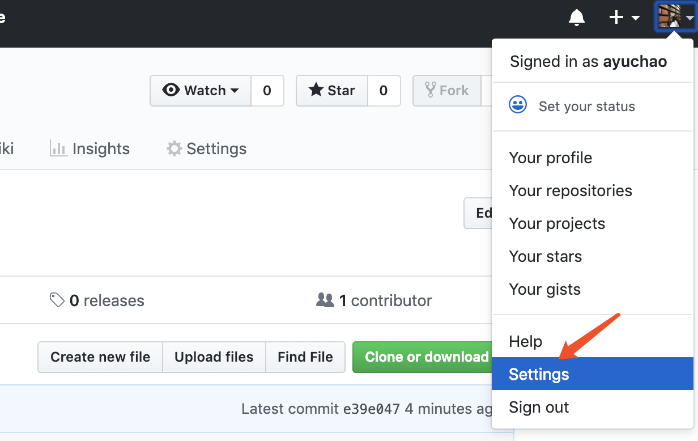The image size is (698, 441).
Task: Open the star count number
Action: [x=384, y=91]
